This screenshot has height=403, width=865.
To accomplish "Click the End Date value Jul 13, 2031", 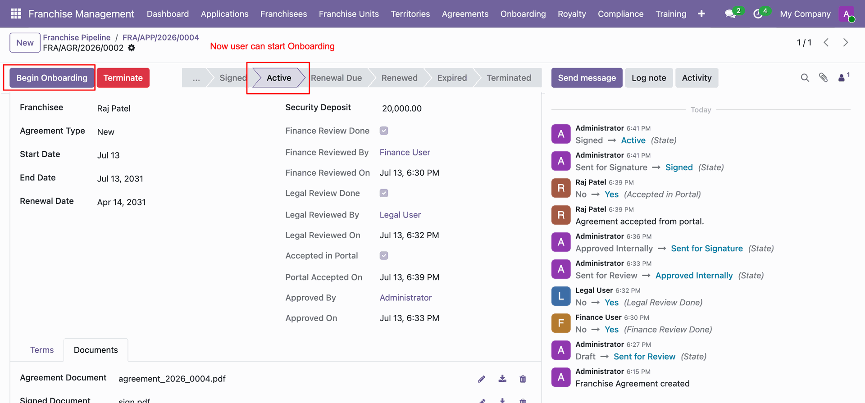I will [120, 179].
